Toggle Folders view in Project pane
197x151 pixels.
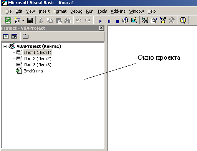point(25,37)
